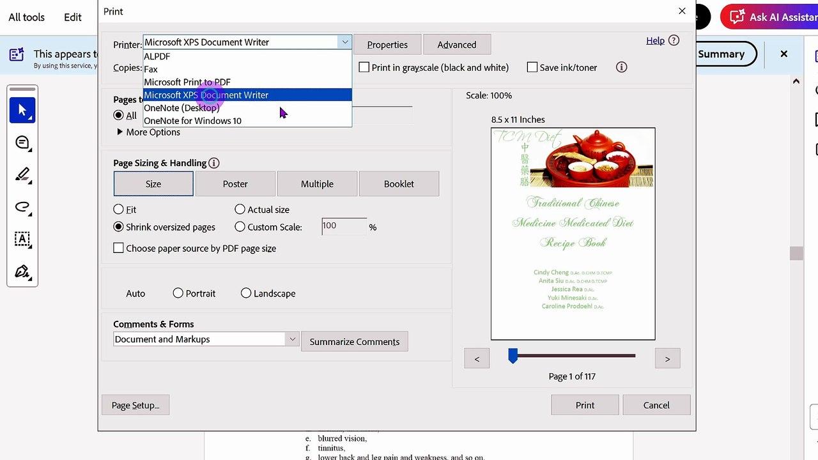
Task: Open printer Properties button
Action: coord(387,45)
